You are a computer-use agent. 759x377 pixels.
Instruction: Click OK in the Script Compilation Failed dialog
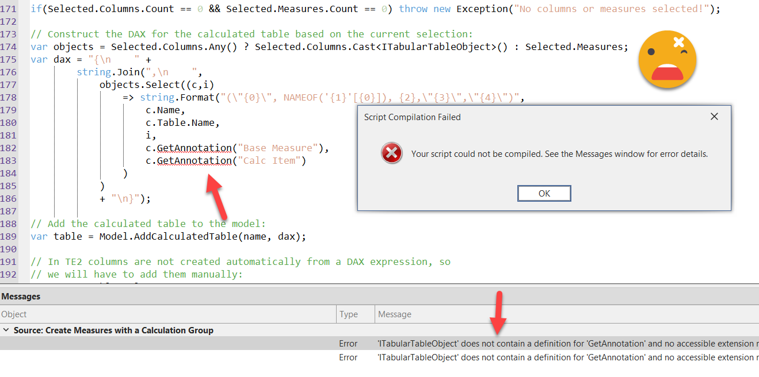(x=544, y=194)
